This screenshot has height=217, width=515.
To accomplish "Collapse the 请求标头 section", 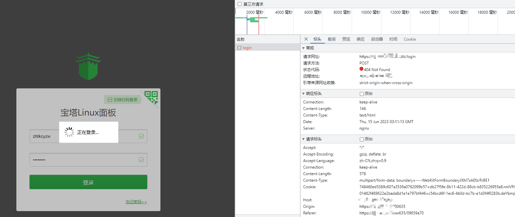I will [x=303, y=139].
